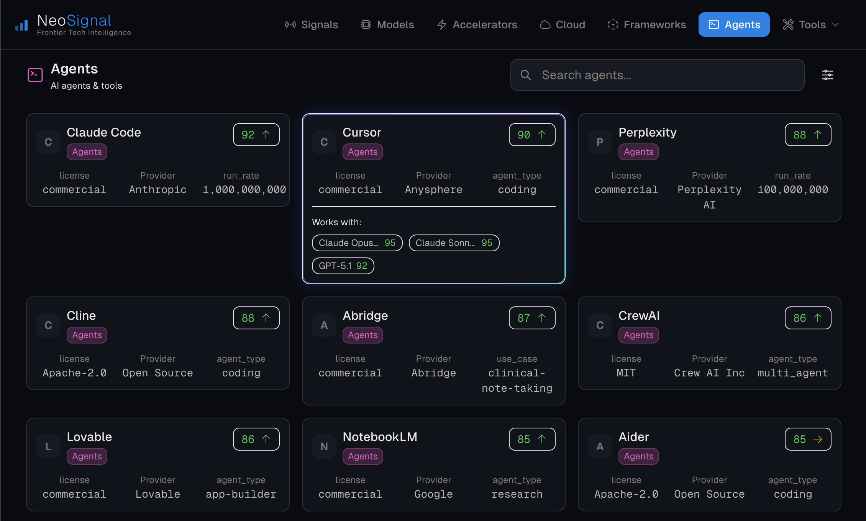866x521 pixels.
Task: Expand the Tools dropdown menu
Action: tap(810, 25)
